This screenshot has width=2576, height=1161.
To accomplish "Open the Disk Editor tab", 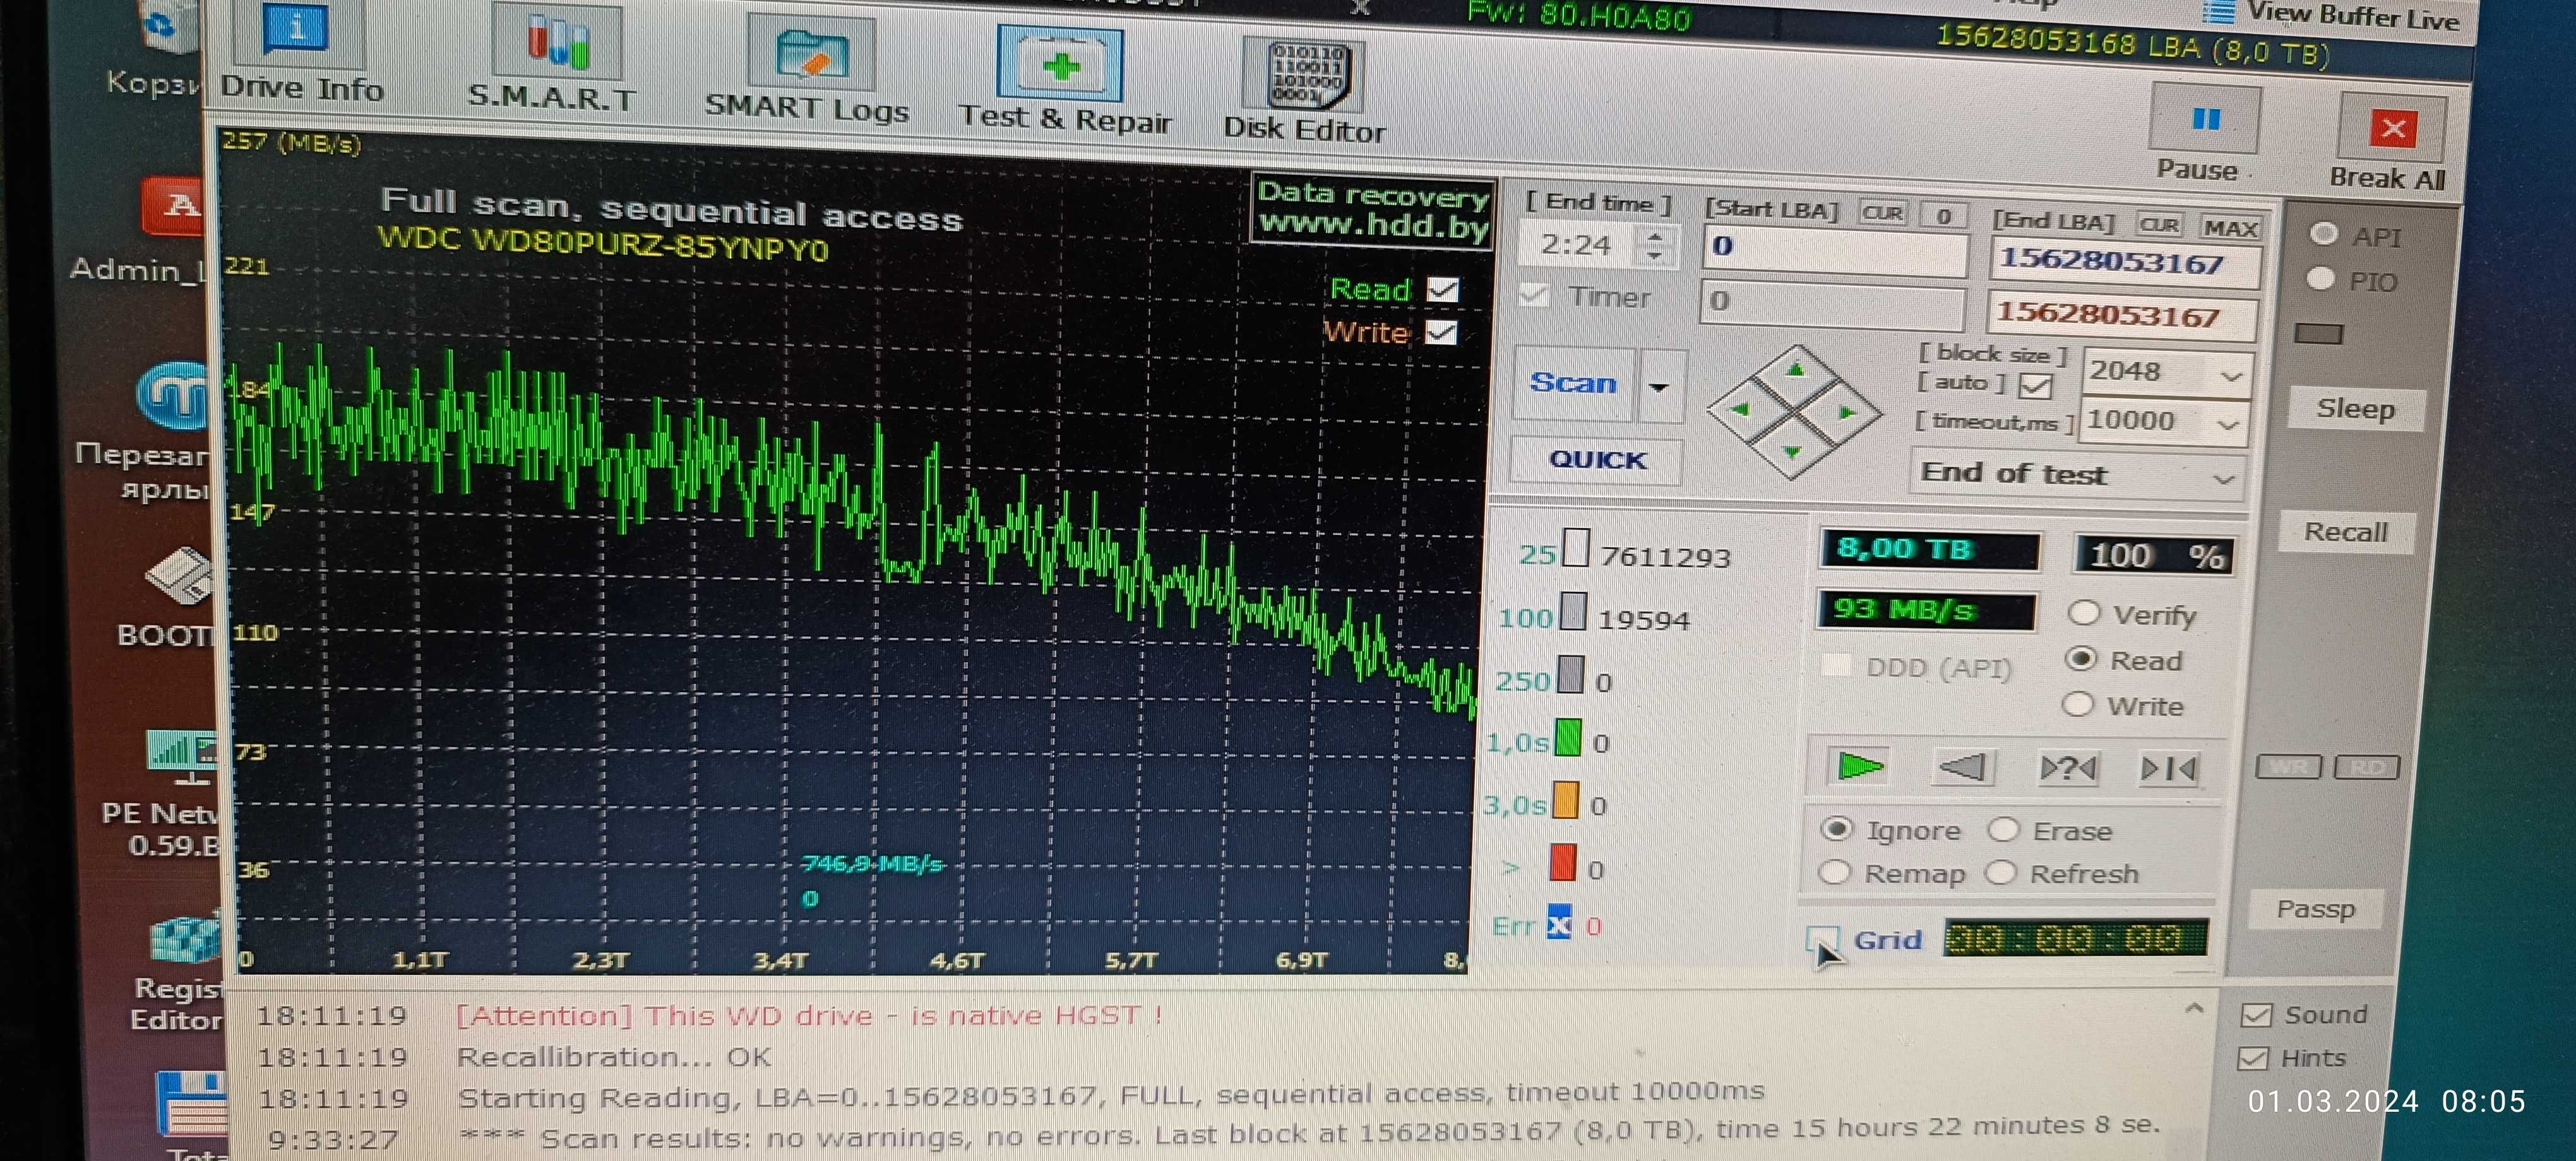I will (x=1304, y=89).
